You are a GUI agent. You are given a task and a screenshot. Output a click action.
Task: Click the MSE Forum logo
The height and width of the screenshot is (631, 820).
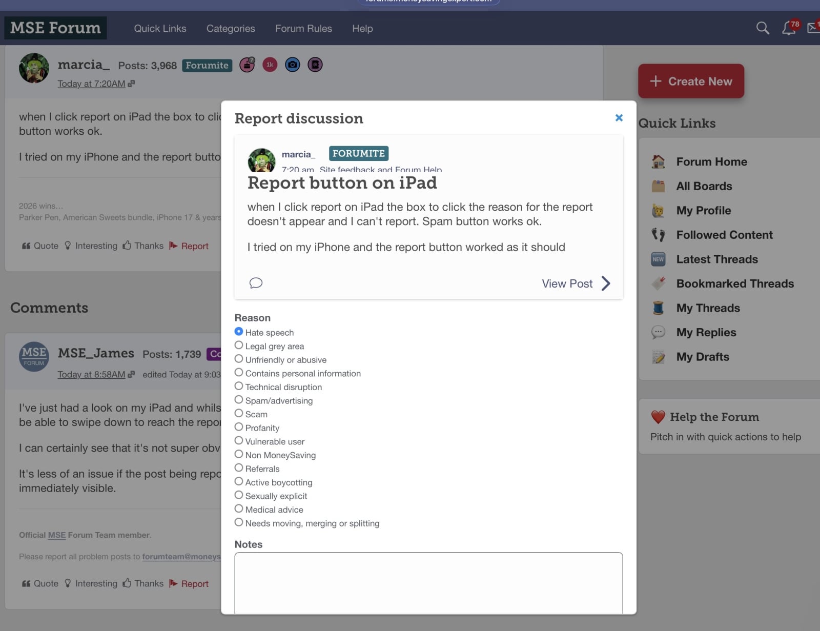[55, 28]
